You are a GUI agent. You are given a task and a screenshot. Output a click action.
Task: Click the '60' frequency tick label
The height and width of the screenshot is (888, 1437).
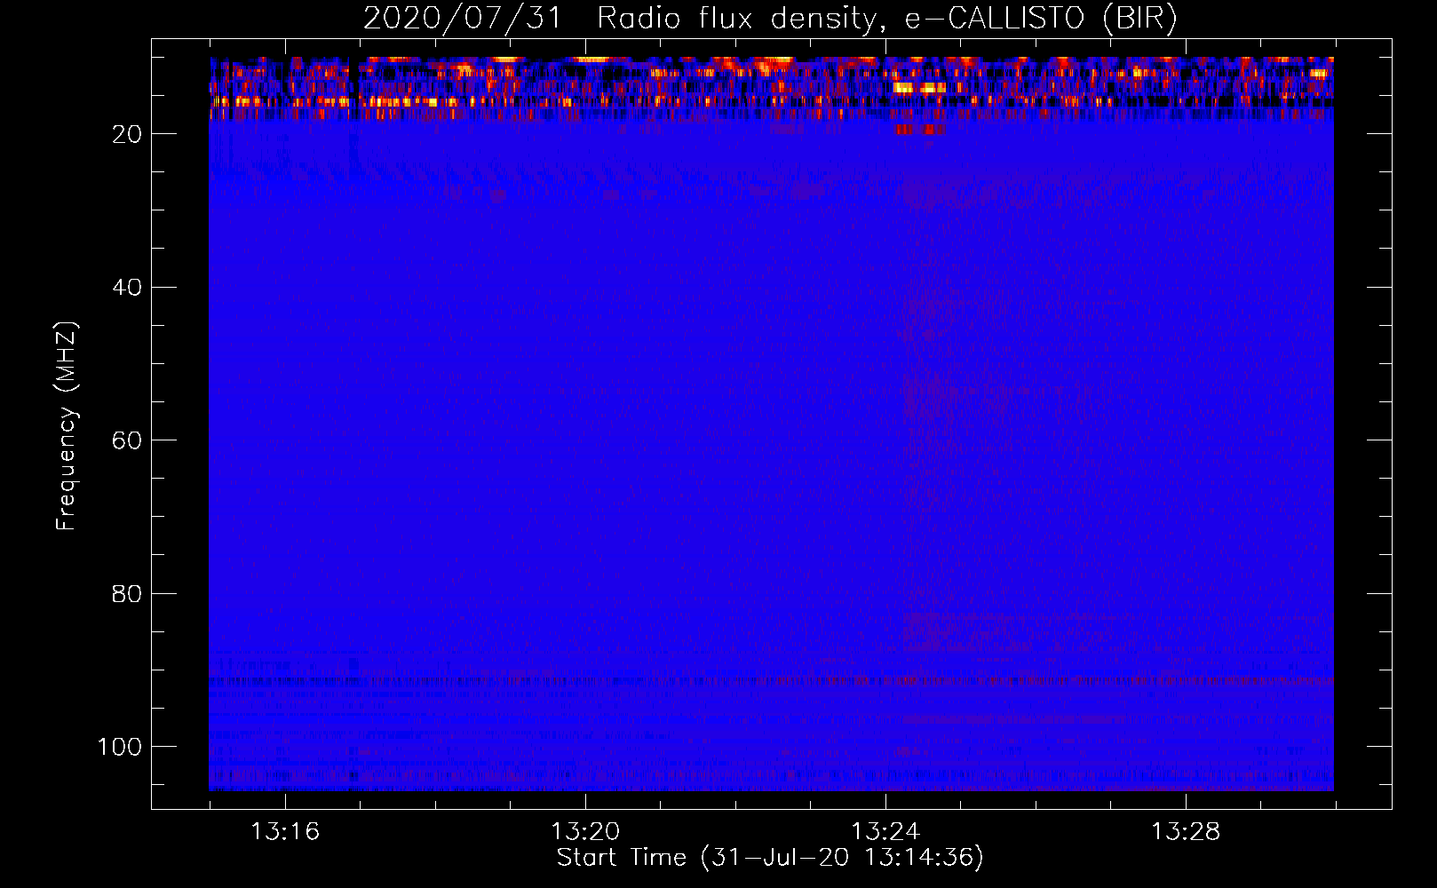point(127,440)
